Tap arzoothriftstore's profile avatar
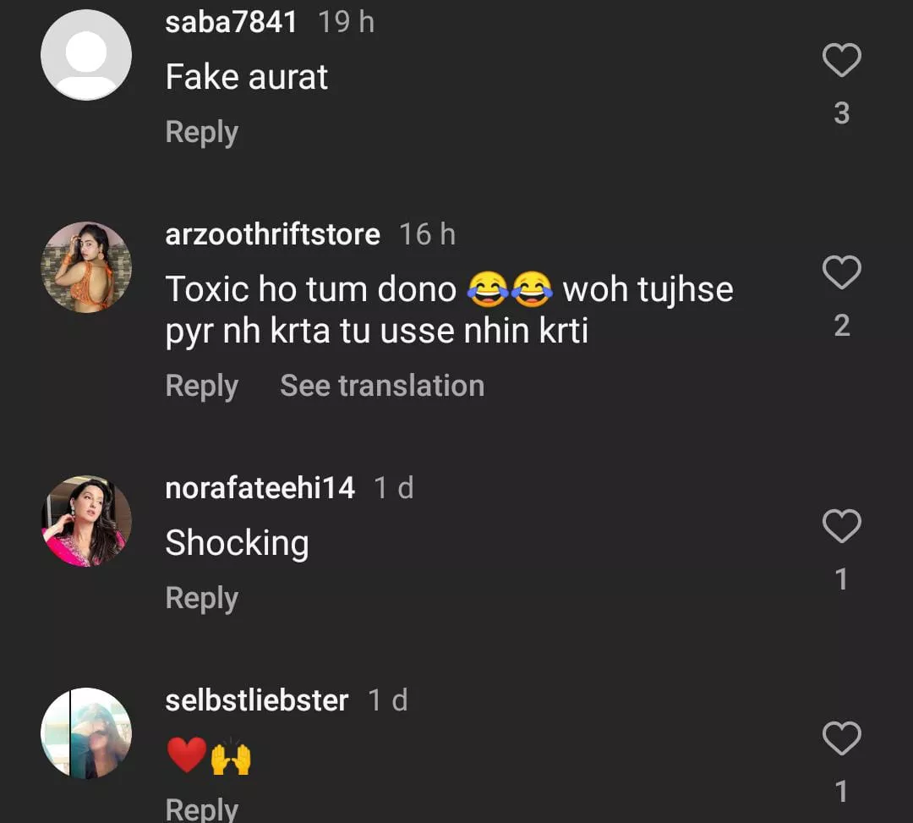This screenshot has height=823, width=913. click(86, 267)
